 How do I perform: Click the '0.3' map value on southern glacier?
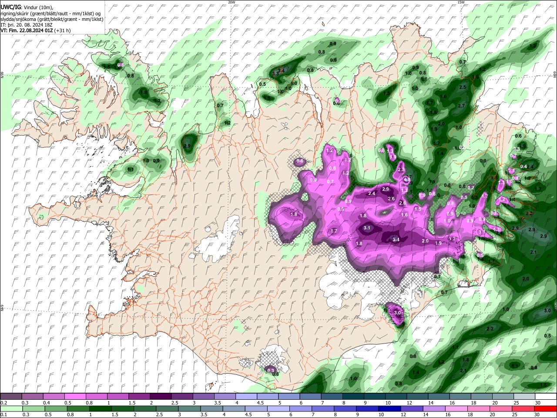[x=271, y=371]
